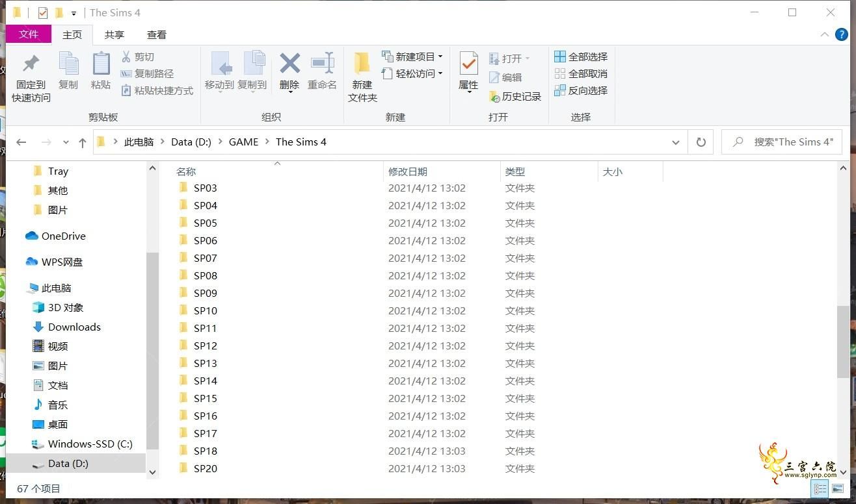Open the New item (新建项目) dropdown

pyautogui.click(x=412, y=57)
